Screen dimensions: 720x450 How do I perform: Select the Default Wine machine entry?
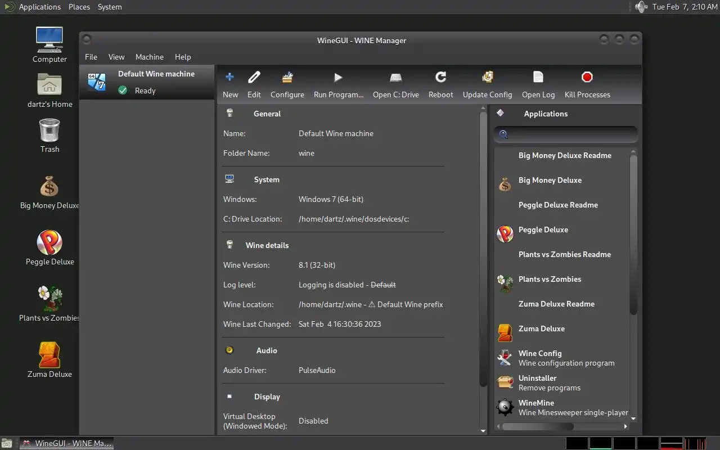(147, 82)
